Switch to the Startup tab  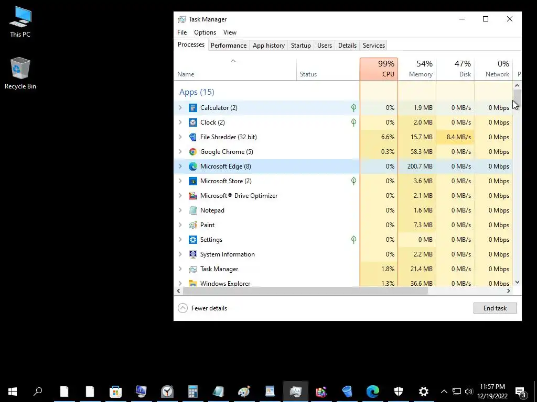(x=300, y=46)
